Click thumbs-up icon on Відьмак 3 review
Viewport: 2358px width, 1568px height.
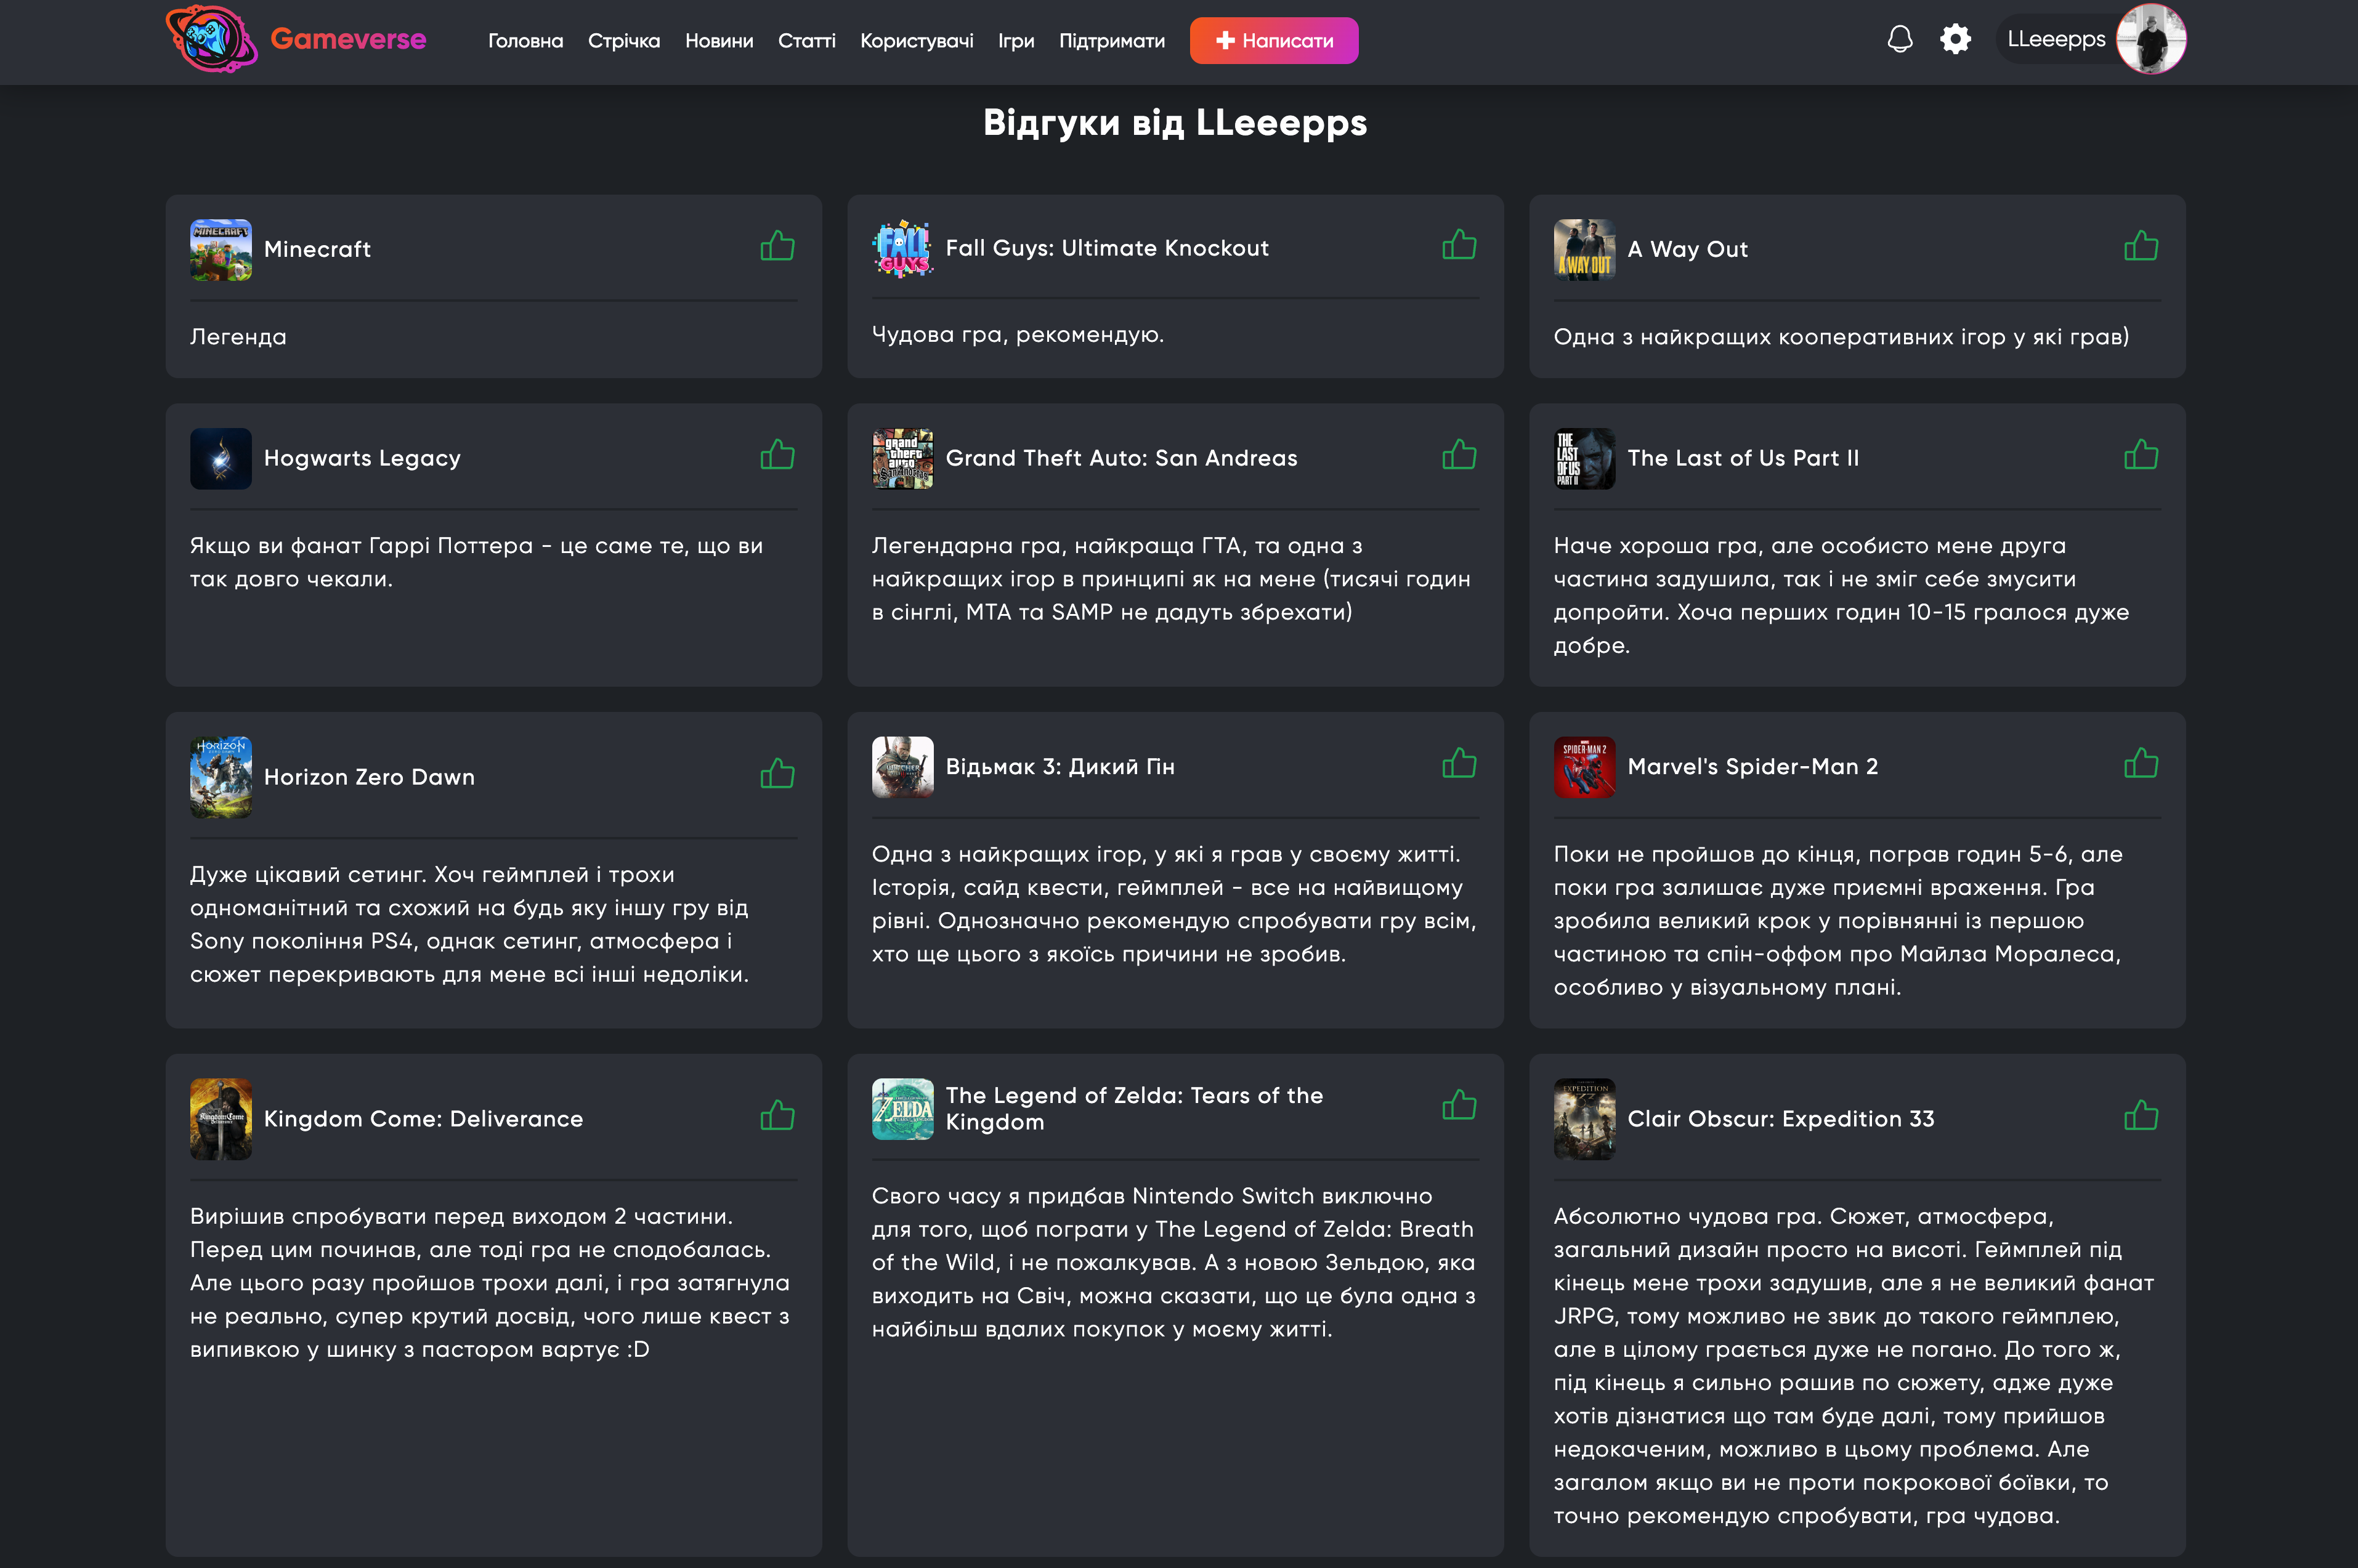[1459, 763]
